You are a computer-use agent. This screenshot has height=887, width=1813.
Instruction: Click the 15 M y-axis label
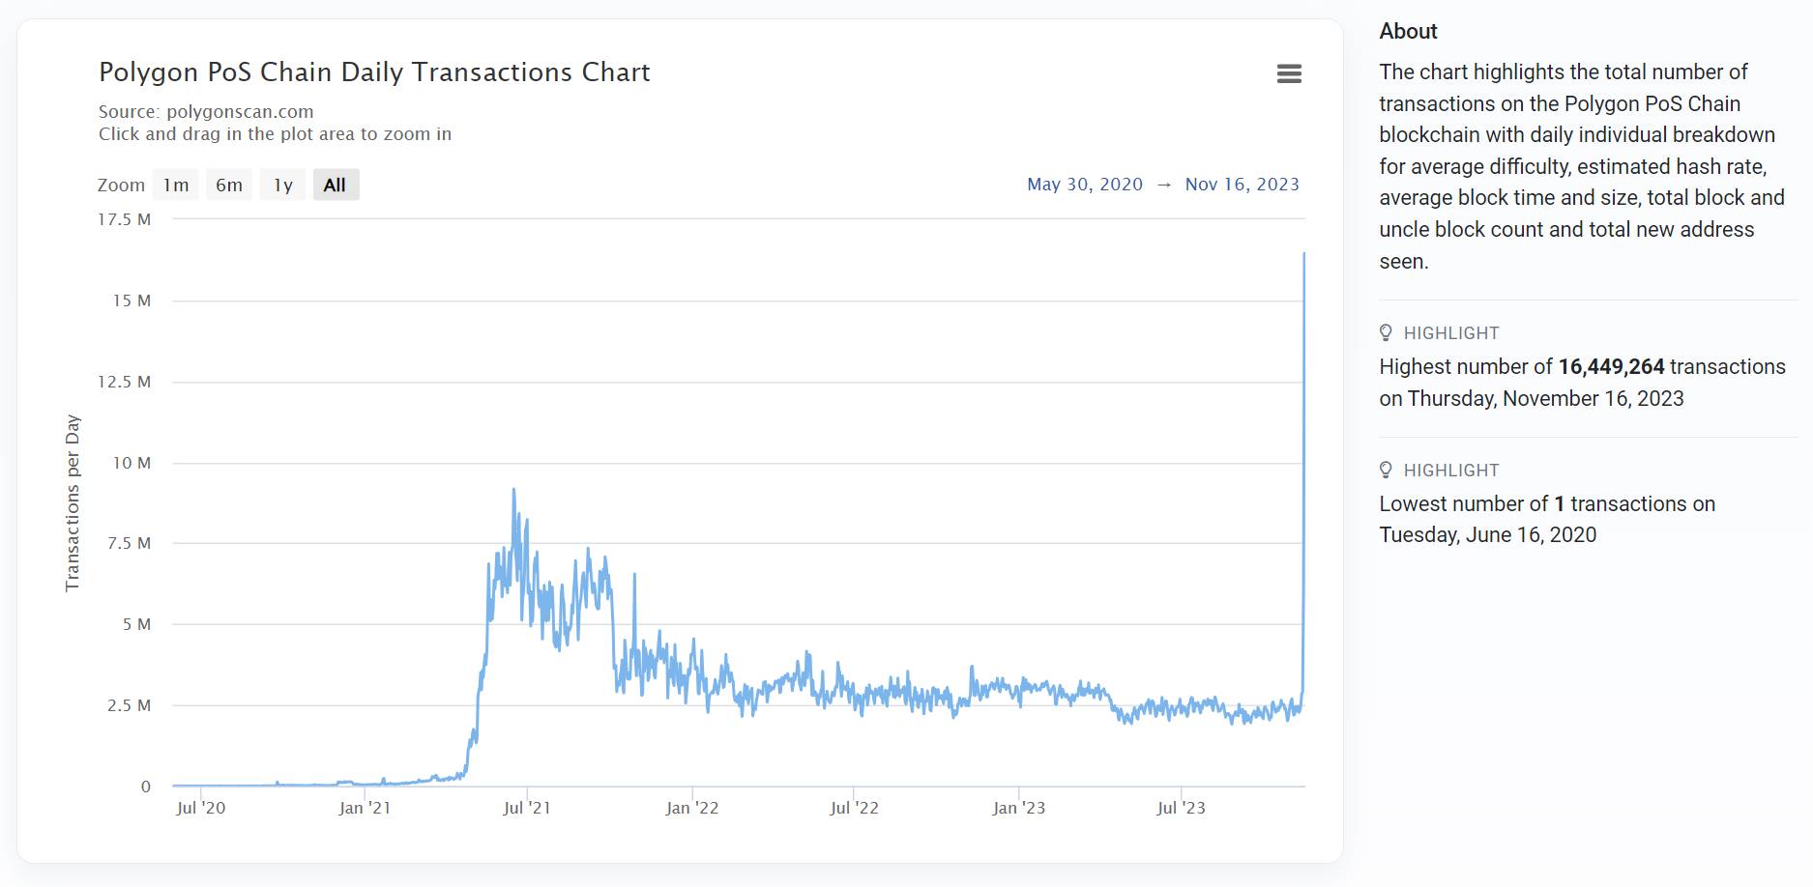(x=132, y=300)
